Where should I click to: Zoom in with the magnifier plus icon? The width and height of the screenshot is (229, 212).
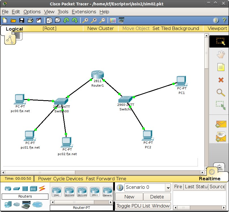pyautogui.click(x=85, y=20)
